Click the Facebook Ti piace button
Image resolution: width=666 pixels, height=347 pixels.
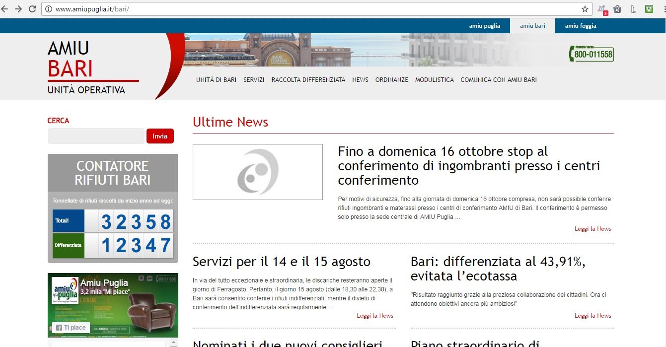click(71, 328)
